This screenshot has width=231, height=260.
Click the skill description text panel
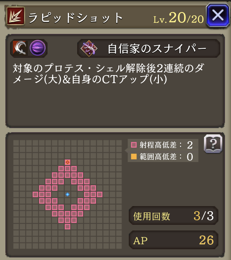click(x=115, y=81)
